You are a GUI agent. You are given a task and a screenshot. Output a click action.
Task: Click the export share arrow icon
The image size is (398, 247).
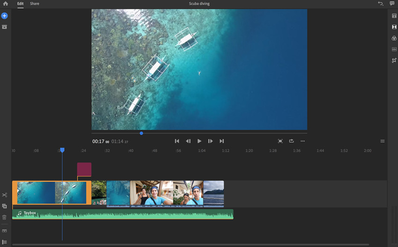[x=291, y=141]
